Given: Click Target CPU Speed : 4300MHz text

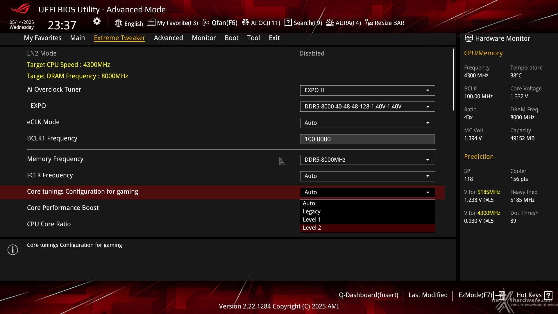Looking at the screenshot, I should [69, 65].
